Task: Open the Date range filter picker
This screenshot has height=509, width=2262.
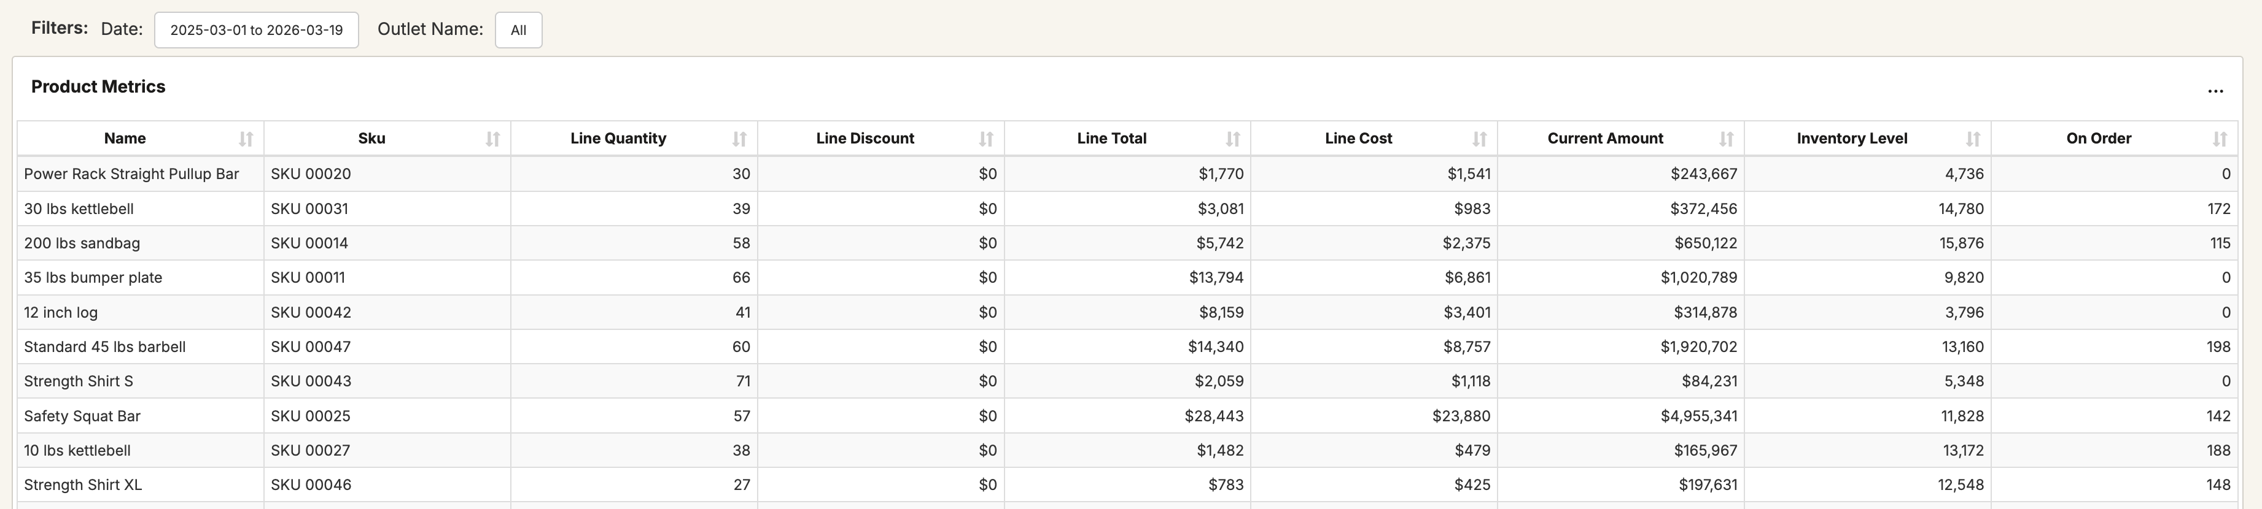Action: pyautogui.click(x=257, y=30)
